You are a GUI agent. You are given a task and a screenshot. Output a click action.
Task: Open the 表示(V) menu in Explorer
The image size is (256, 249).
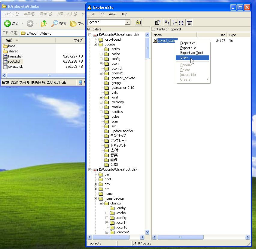(x=46, y=14)
